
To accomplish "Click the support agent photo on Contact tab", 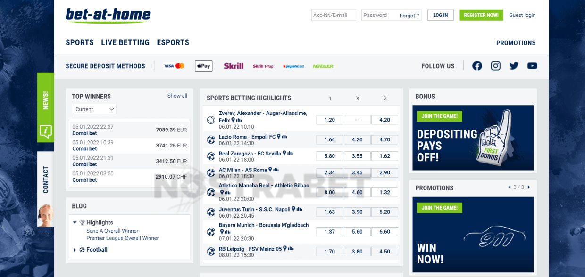I will pyautogui.click(x=45, y=215).
